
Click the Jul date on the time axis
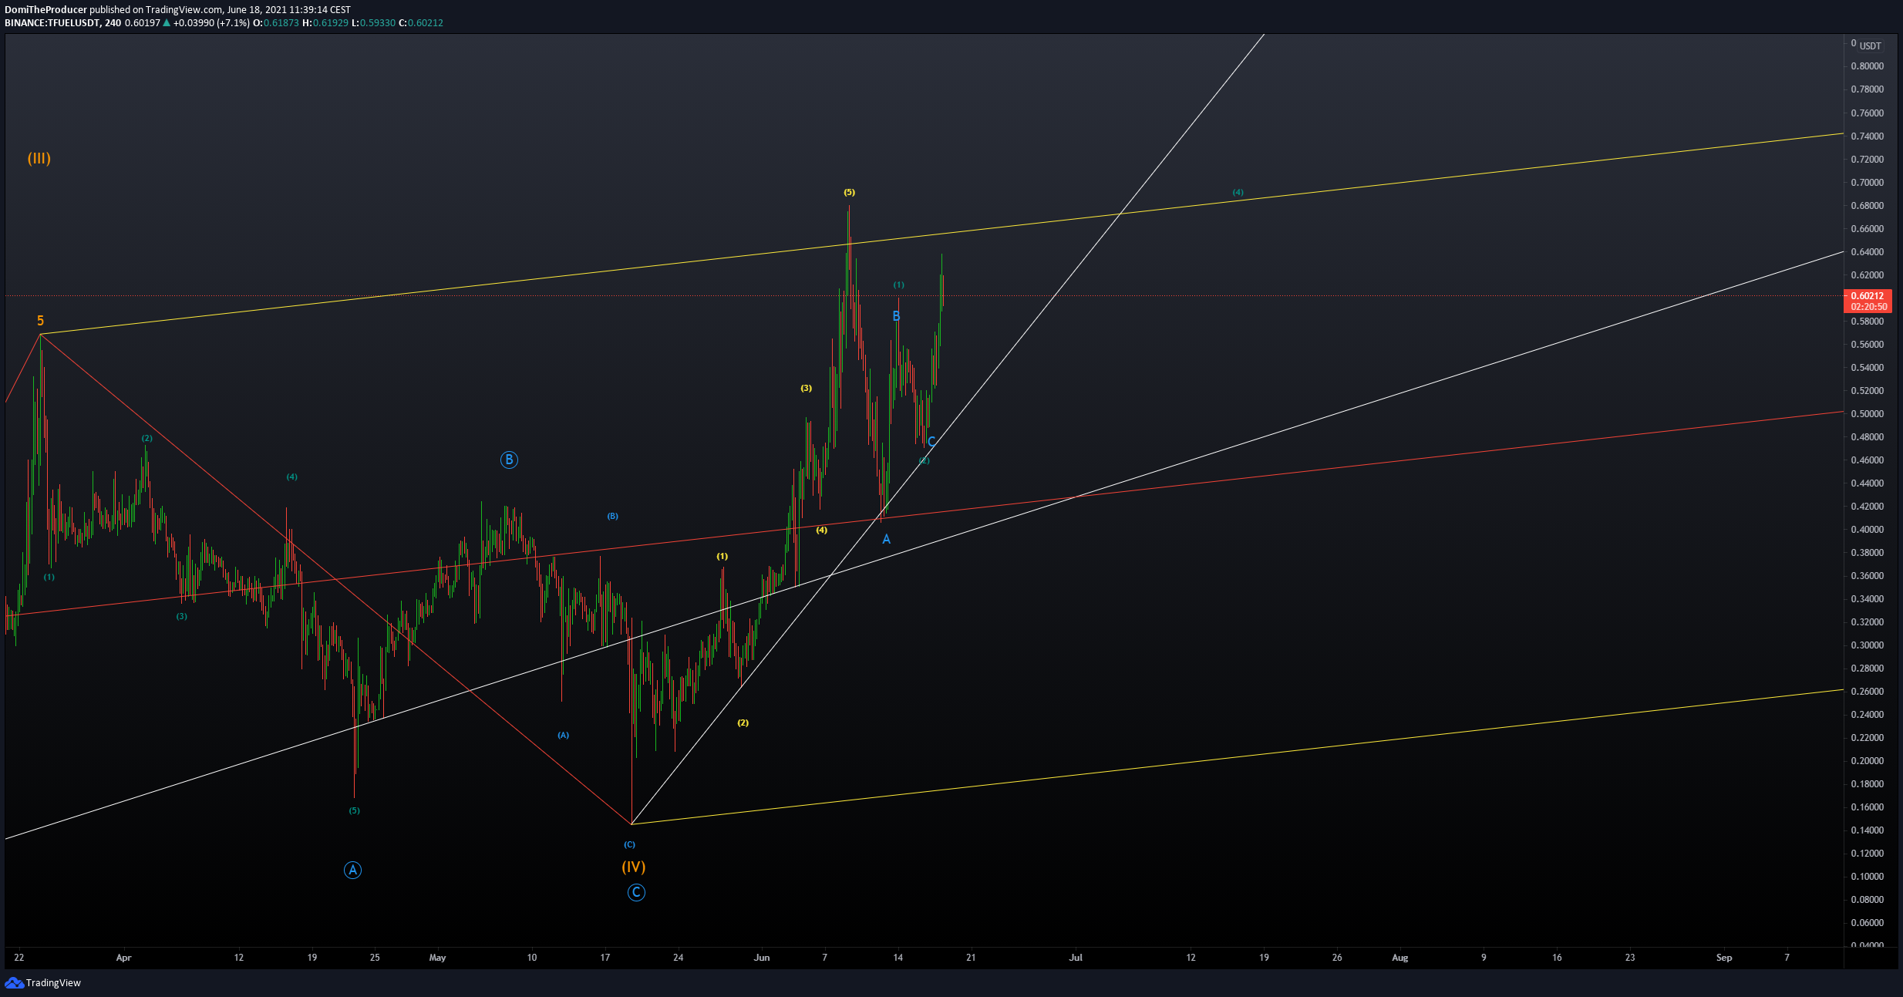[x=1076, y=958]
